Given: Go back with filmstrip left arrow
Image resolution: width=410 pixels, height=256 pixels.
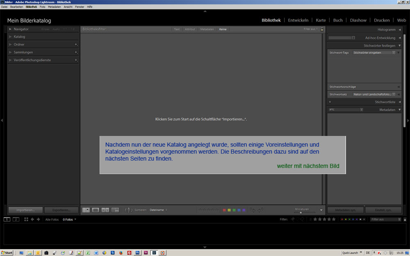Looking at the screenshot, I should [33, 220].
